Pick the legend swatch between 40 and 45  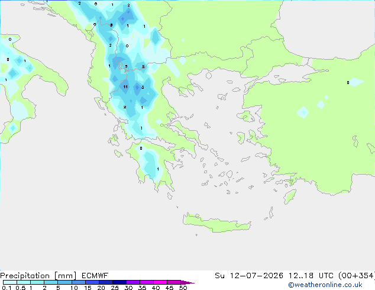(160, 282)
